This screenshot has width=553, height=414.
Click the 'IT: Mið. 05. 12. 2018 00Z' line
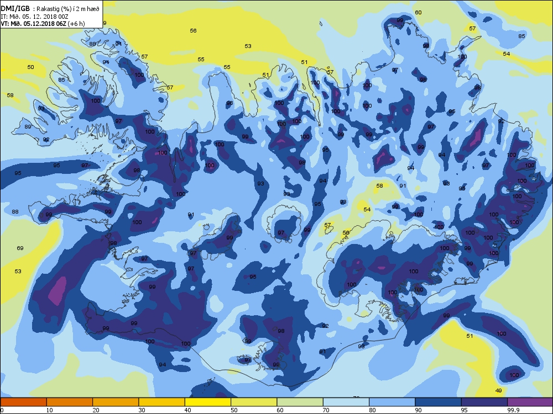(x=35, y=17)
